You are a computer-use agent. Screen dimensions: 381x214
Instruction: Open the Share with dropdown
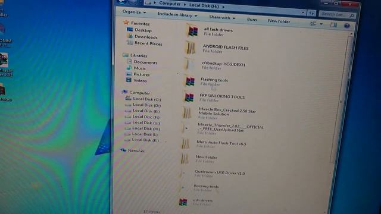point(222,17)
